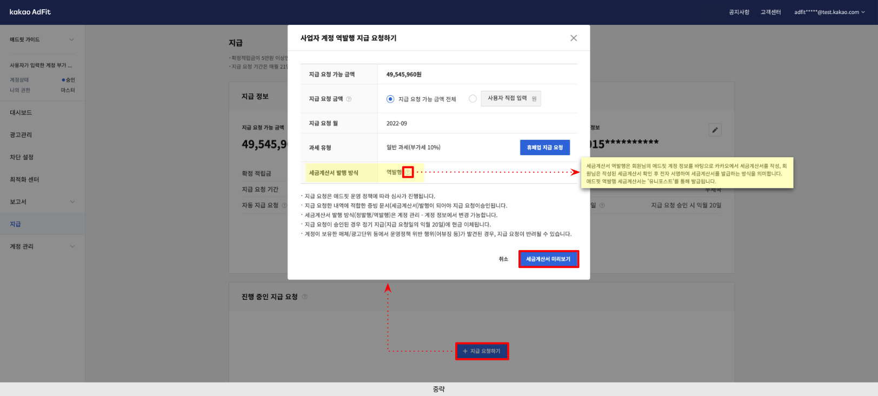Go to 대시보드 in sidebar

coord(21,112)
